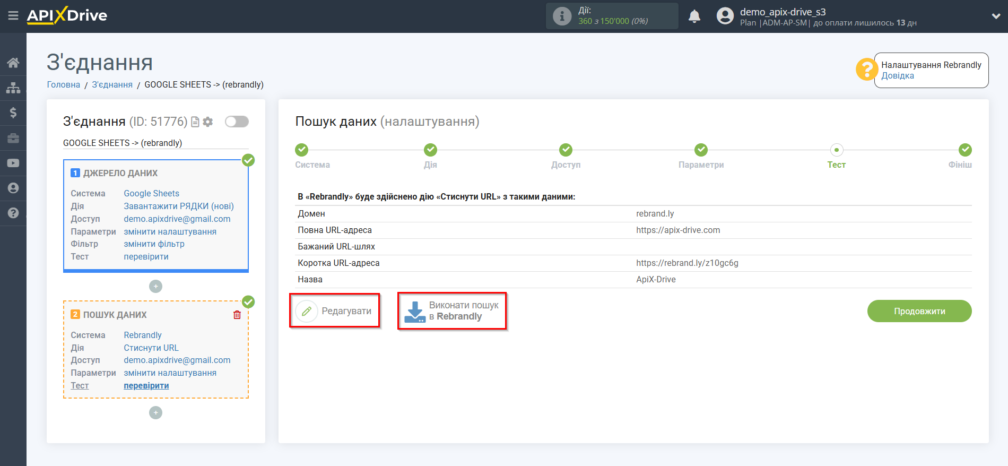
Task: Click the Бажаний URL-шлях row label
Action: tap(336, 246)
